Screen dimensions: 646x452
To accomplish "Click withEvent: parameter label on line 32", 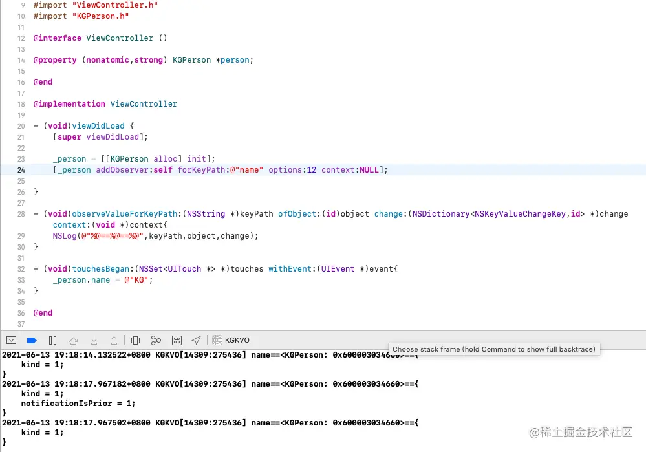I will click(x=292, y=269).
